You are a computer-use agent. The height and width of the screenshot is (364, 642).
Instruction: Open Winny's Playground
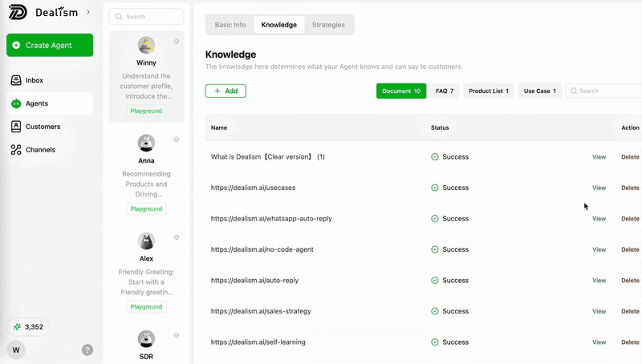point(146,111)
